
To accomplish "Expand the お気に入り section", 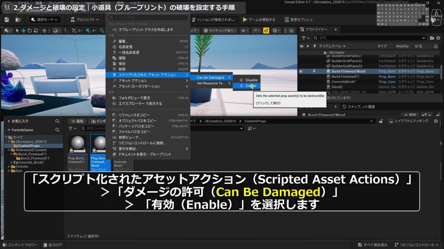I will pyautogui.click(x=9, y=121).
